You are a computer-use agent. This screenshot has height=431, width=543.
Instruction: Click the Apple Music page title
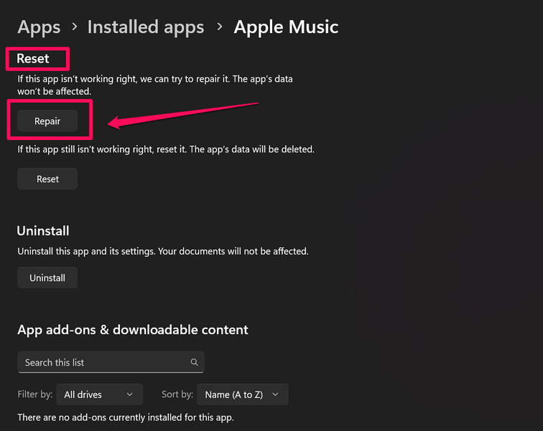[286, 27]
